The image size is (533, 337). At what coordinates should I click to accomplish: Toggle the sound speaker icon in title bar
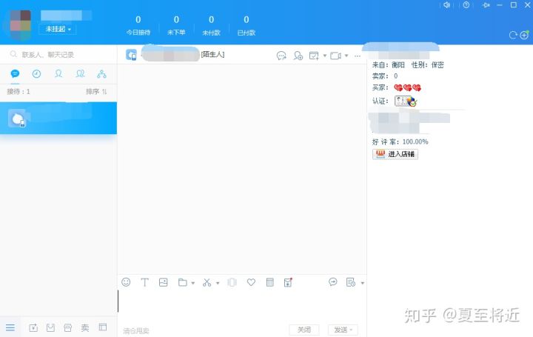click(446, 4)
